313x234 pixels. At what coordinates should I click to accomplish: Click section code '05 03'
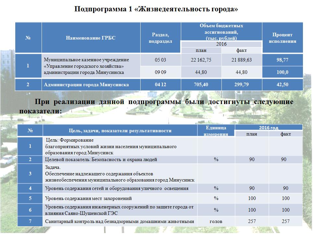[x=160, y=60]
